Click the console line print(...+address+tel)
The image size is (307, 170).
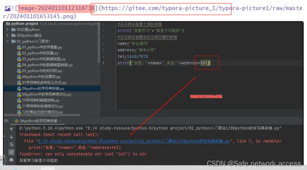[x=75, y=148]
